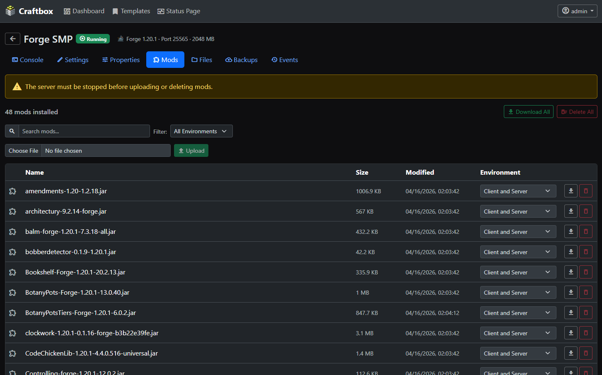
Task: Open the All Environments filter dropdown
Action: tap(201, 131)
